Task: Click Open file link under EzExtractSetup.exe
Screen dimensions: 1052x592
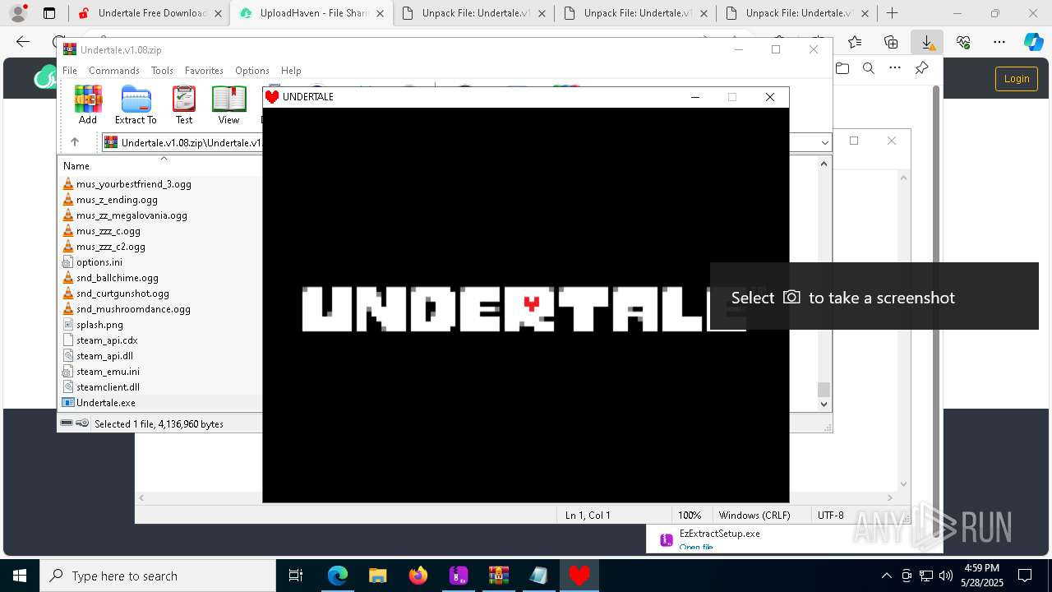Action: 696,548
